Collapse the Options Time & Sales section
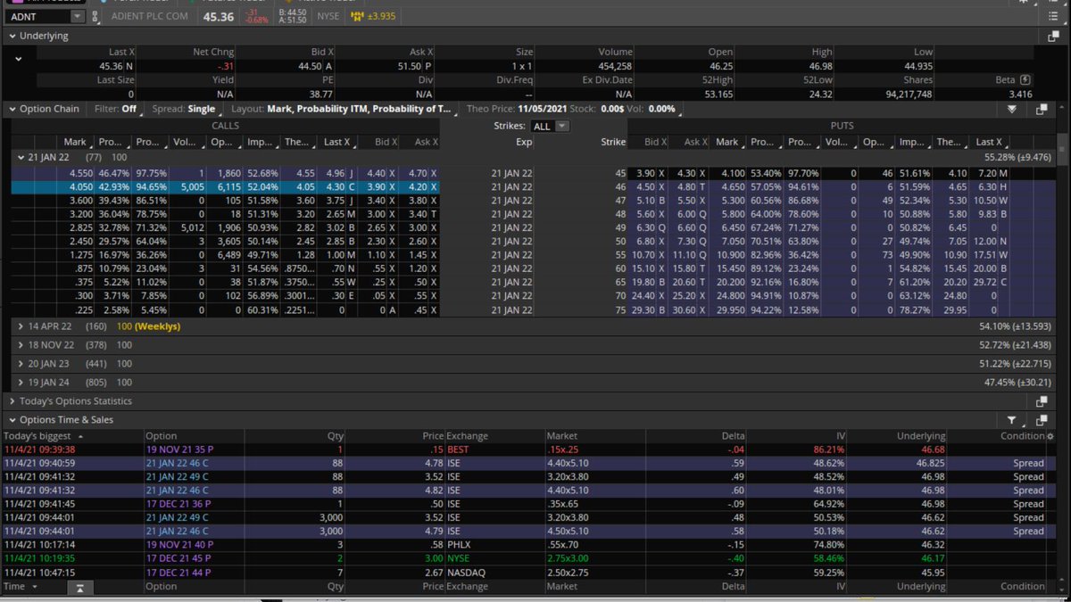Viewport: 1071px width, 602px height. tap(12, 419)
